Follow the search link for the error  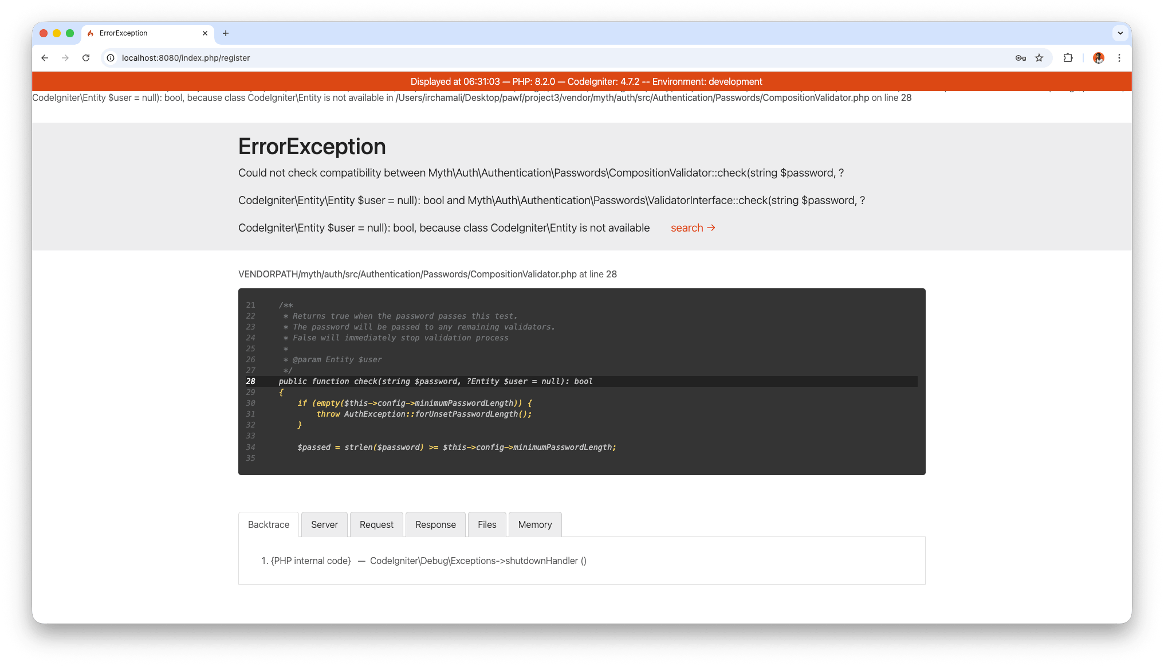[x=693, y=228]
